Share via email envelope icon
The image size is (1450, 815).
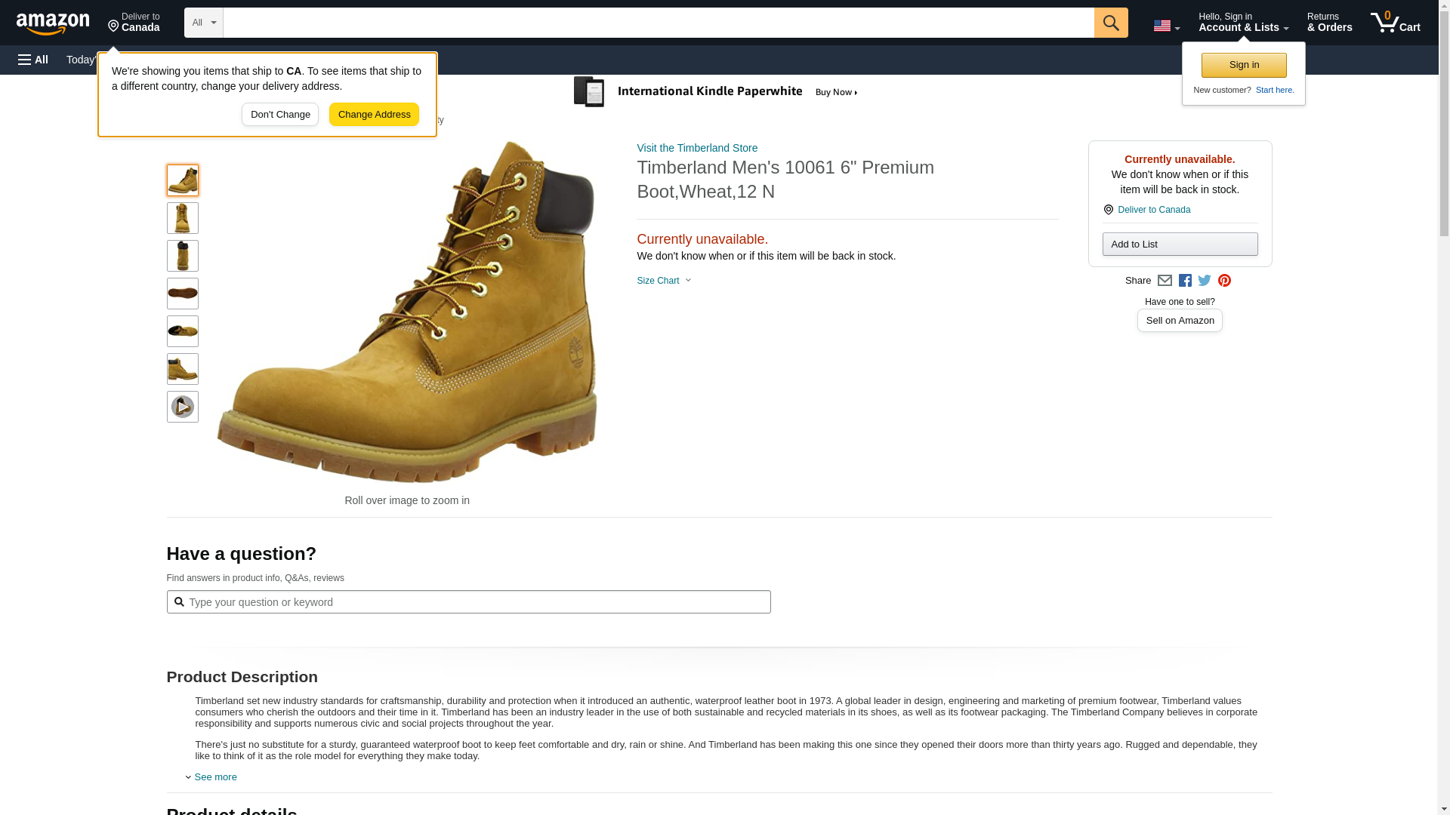(1165, 281)
